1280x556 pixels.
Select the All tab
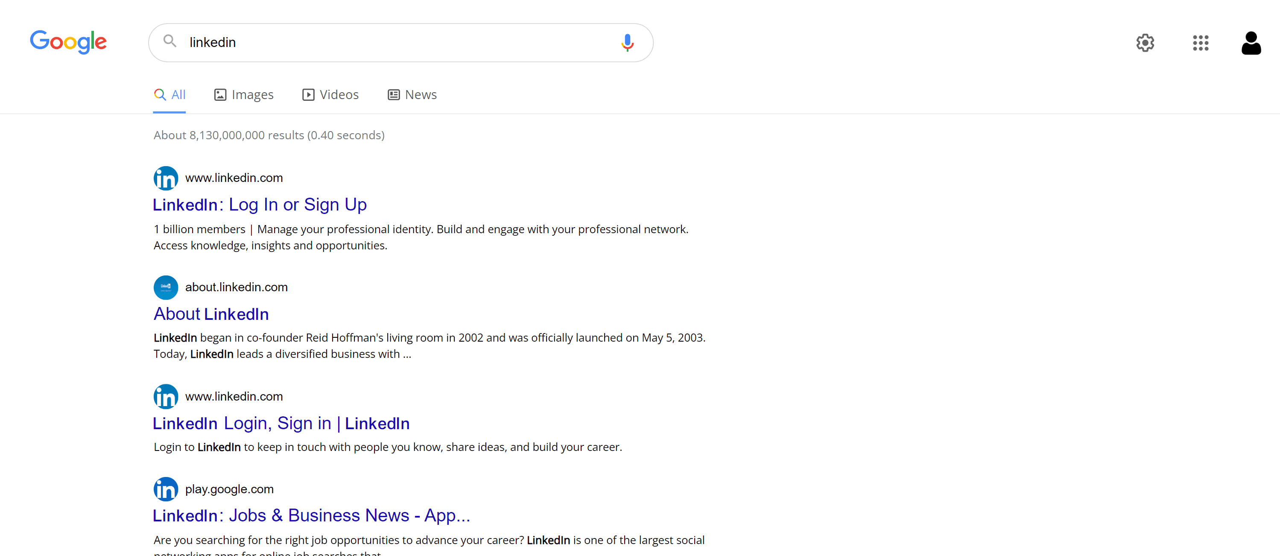tap(169, 94)
